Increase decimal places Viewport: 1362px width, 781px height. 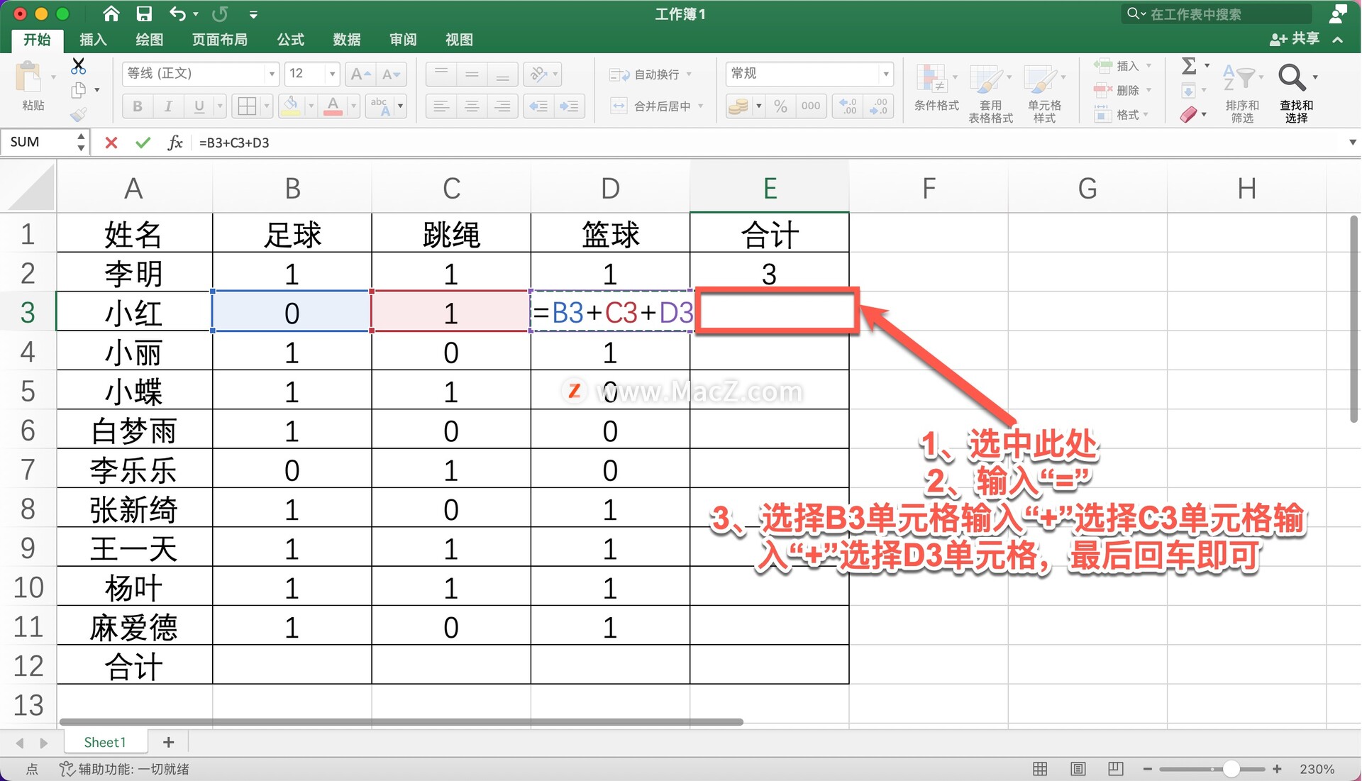(848, 106)
